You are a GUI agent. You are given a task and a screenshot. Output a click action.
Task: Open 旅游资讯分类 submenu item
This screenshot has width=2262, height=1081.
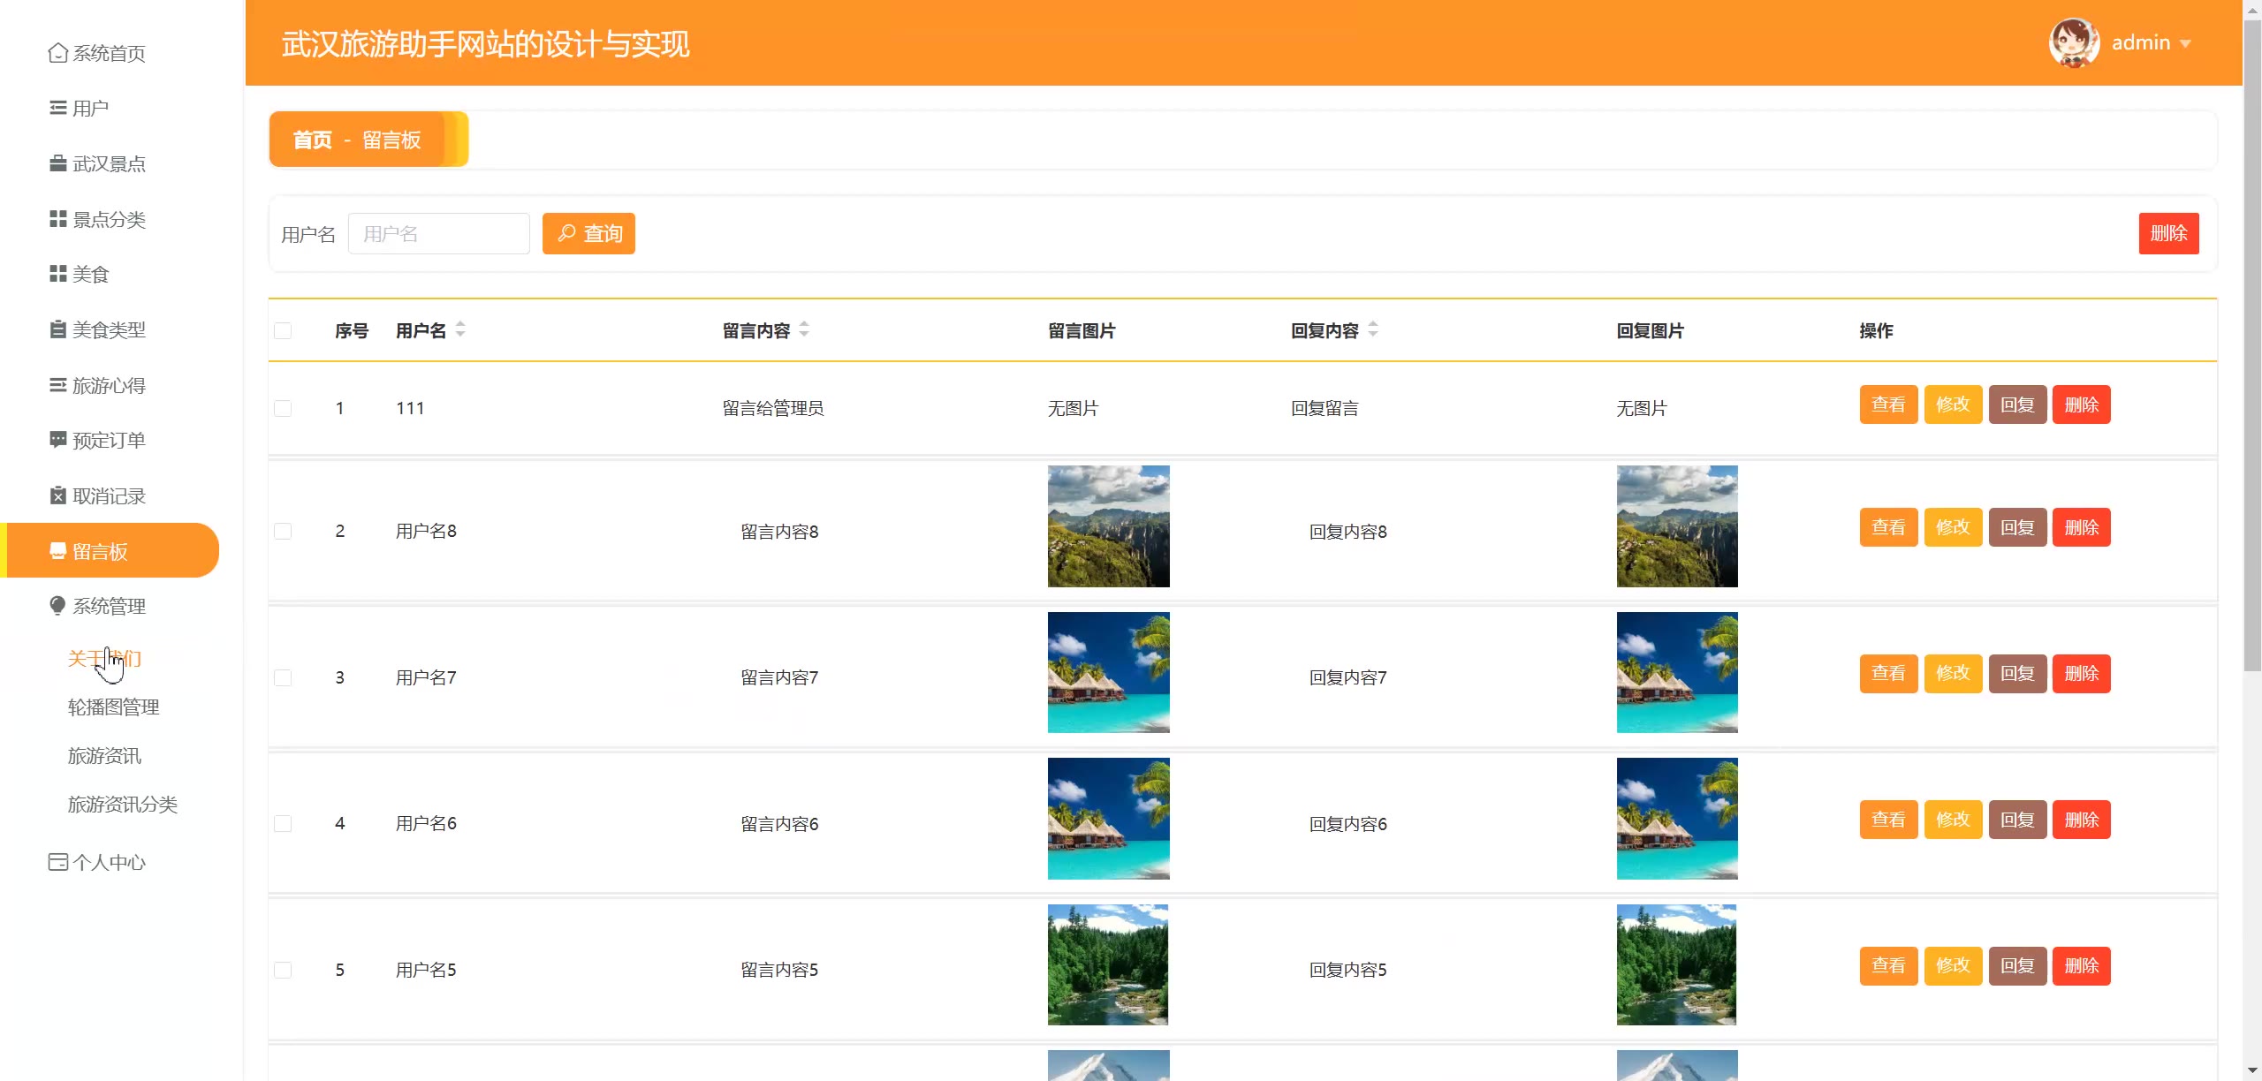click(122, 805)
